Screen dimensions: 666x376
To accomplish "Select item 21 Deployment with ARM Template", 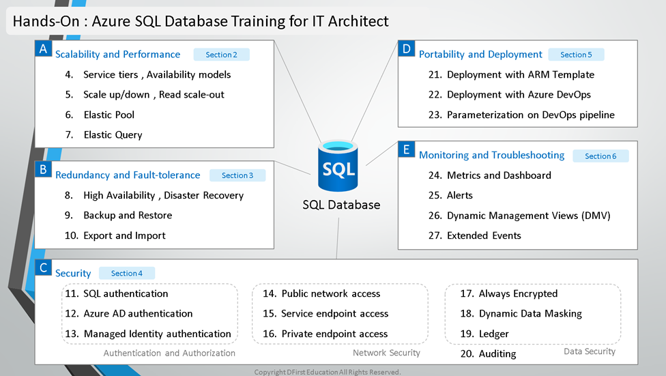I will click(511, 75).
